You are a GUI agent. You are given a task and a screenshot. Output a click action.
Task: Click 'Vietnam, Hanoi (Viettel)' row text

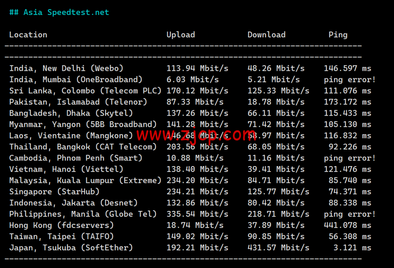(66, 169)
